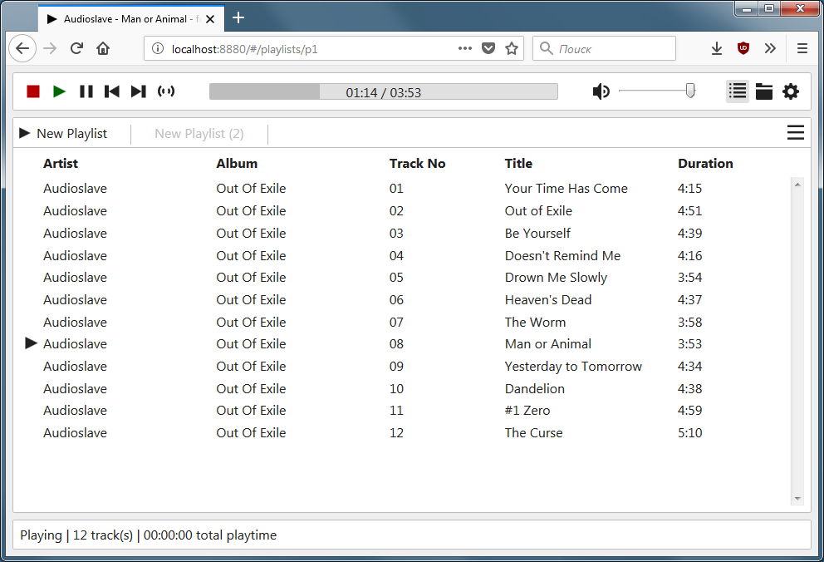Click the Track No column header
The height and width of the screenshot is (562, 824).
point(417,164)
